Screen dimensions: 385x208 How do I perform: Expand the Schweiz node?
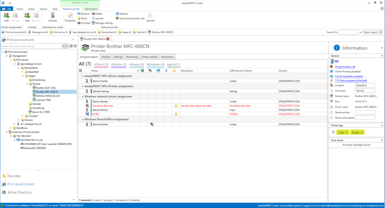point(19,120)
